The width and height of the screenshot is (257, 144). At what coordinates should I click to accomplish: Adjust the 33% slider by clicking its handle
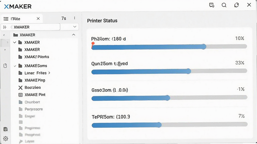[189, 71]
